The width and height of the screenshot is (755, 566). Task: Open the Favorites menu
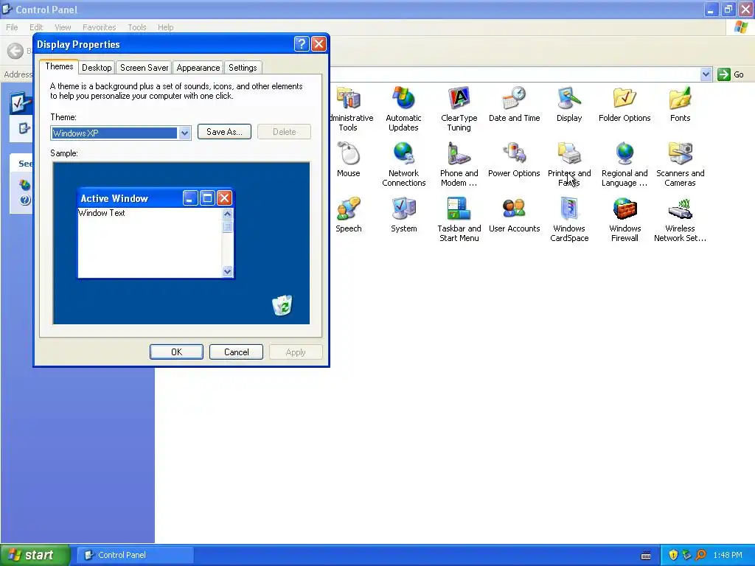[100, 27]
